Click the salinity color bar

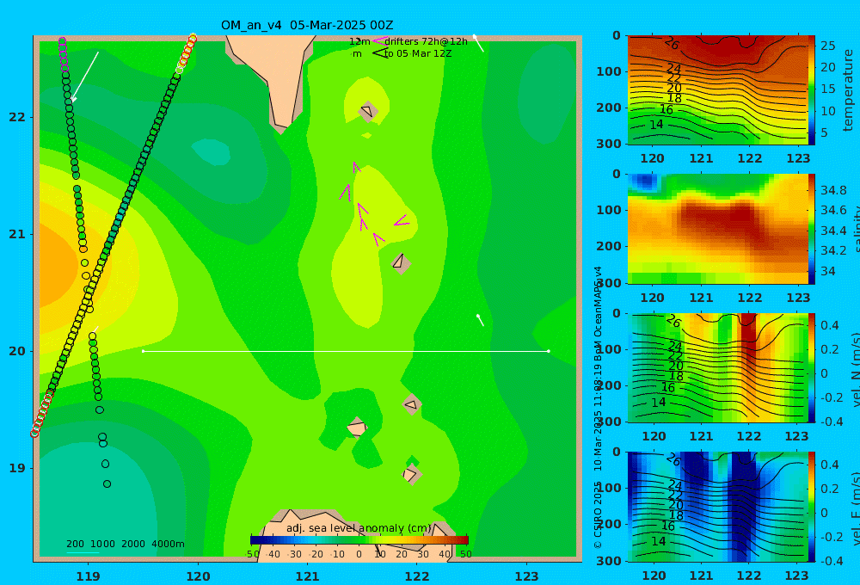pos(812,229)
